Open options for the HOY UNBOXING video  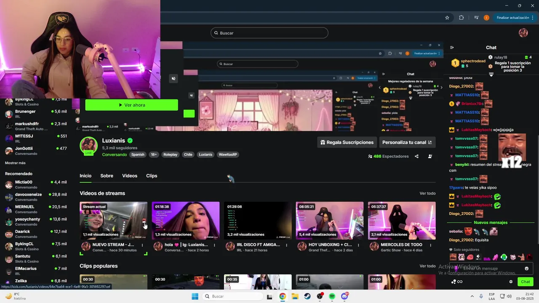[x=358, y=245]
